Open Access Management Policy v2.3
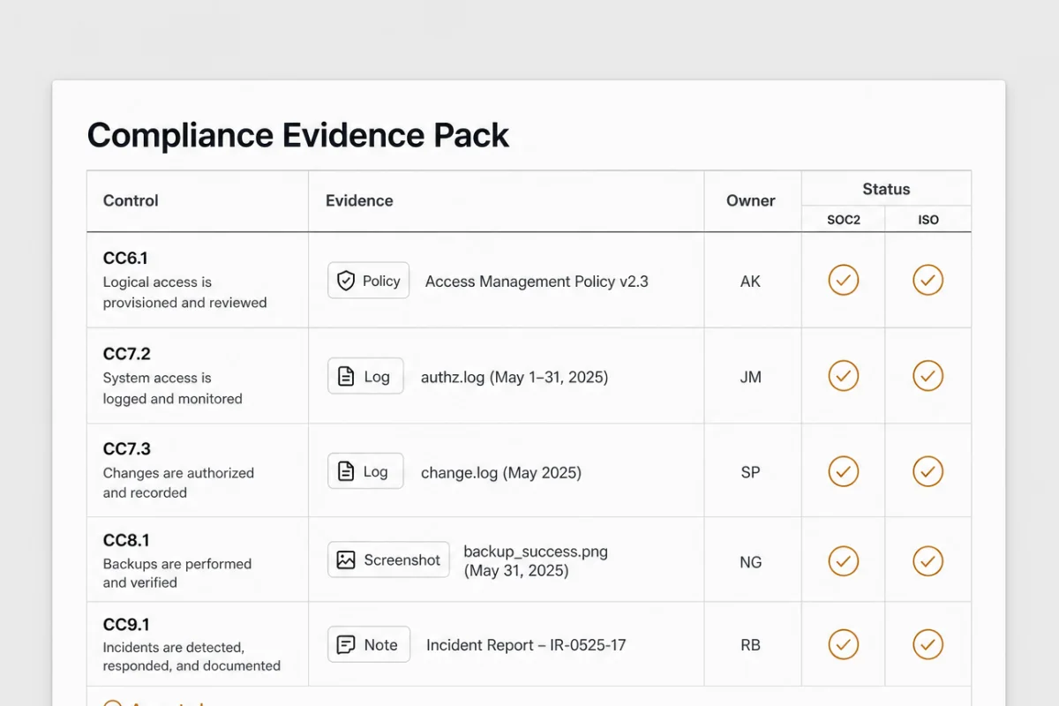Screen dimensions: 1059x706 point(537,282)
